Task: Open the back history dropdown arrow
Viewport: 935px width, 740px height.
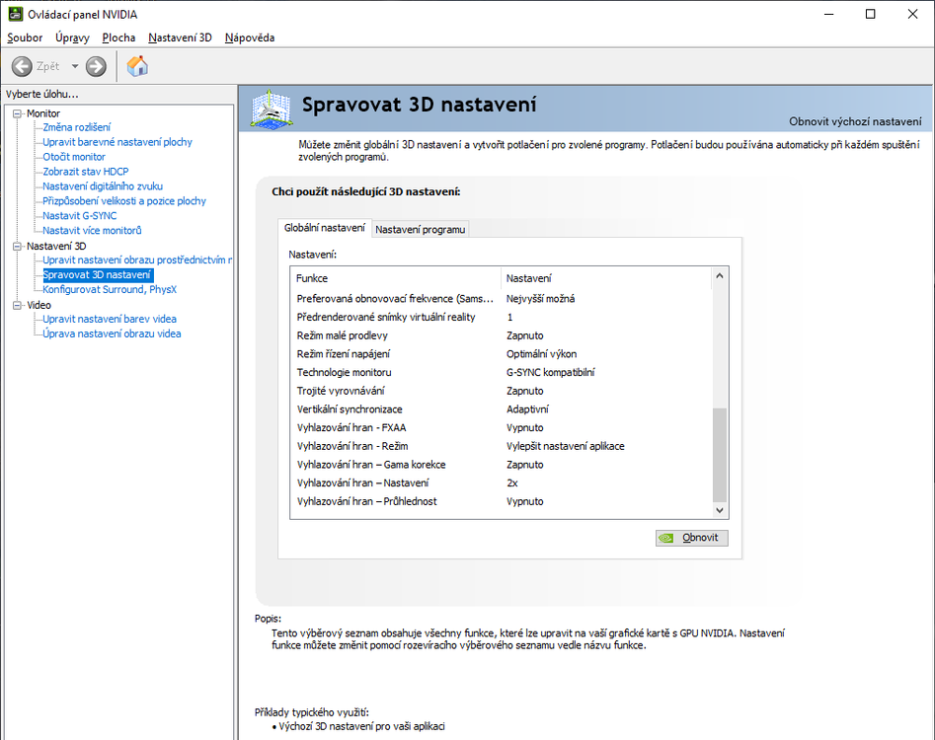Action: [74, 66]
